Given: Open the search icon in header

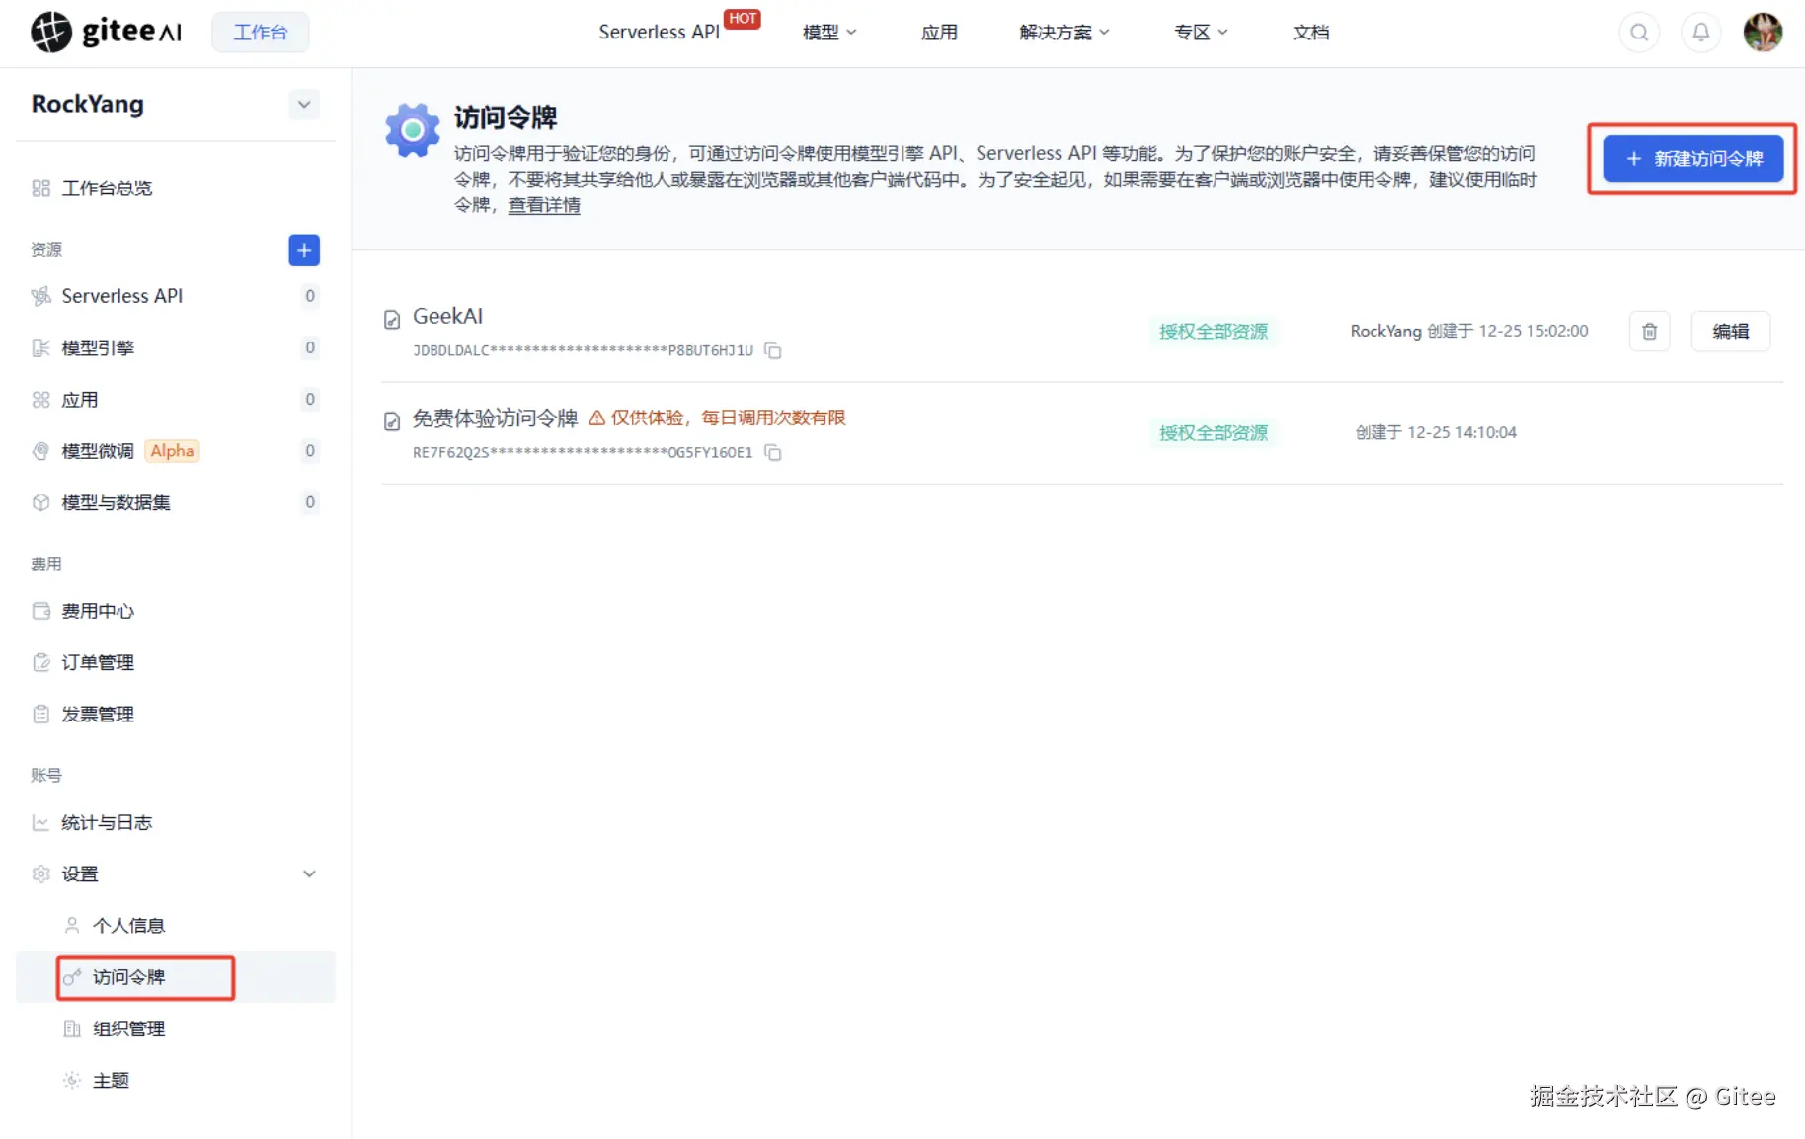Looking at the screenshot, I should click(1639, 33).
